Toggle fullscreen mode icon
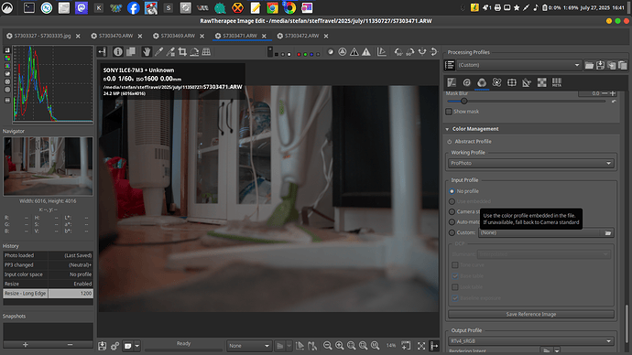The width and height of the screenshot is (632, 355). pyautogui.click(x=421, y=346)
